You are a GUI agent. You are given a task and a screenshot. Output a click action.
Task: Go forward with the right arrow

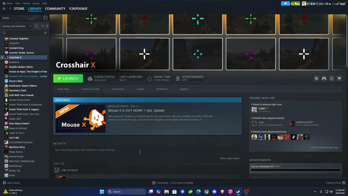pyautogui.click(x=10, y=9)
